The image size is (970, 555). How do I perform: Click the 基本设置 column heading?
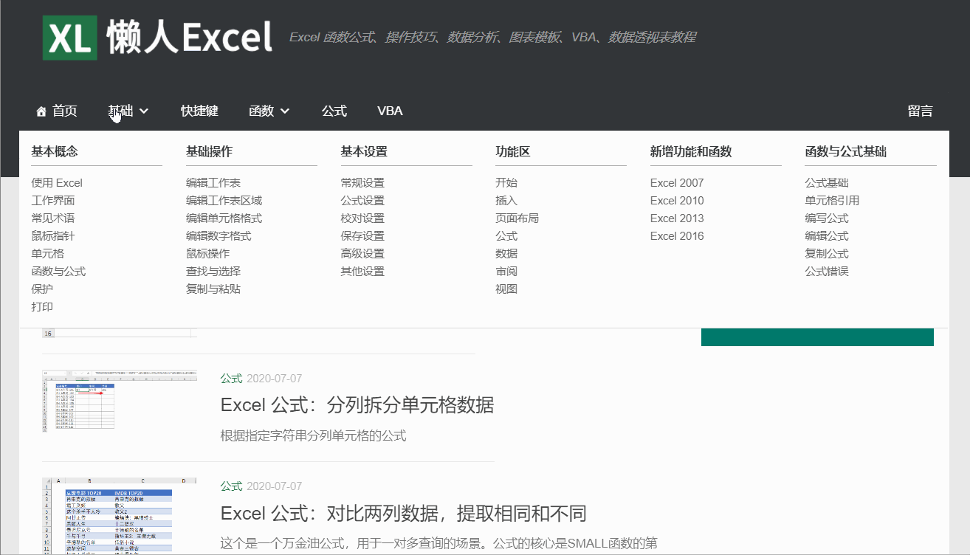point(364,151)
